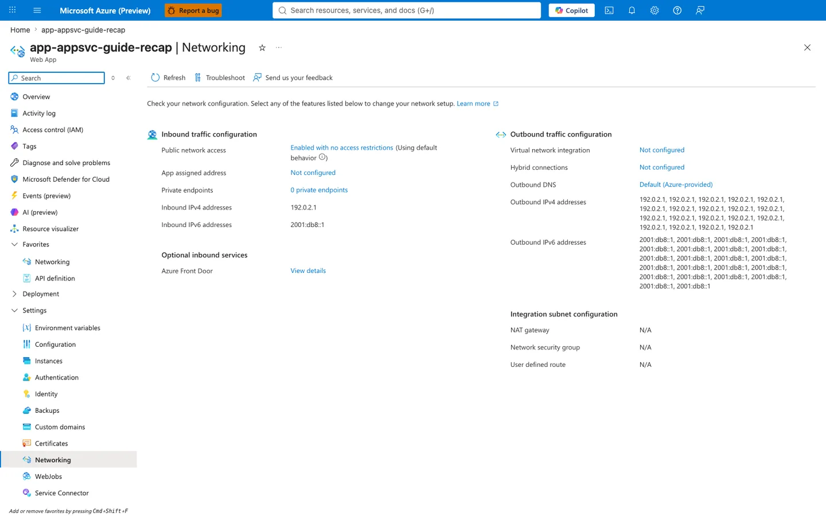Image resolution: width=826 pixels, height=516 pixels.
Task: Toggle sidebar expand/collapse all arrows
Action: [113, 78]
